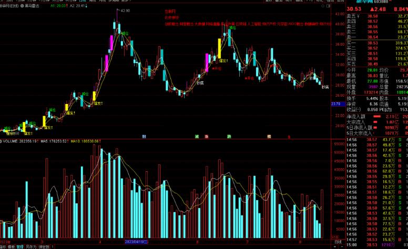Open the 指标 tab at bottom left

click(x=2, y=247)
